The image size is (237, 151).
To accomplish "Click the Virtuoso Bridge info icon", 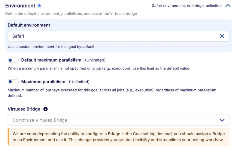I will [x=45, y=109].
